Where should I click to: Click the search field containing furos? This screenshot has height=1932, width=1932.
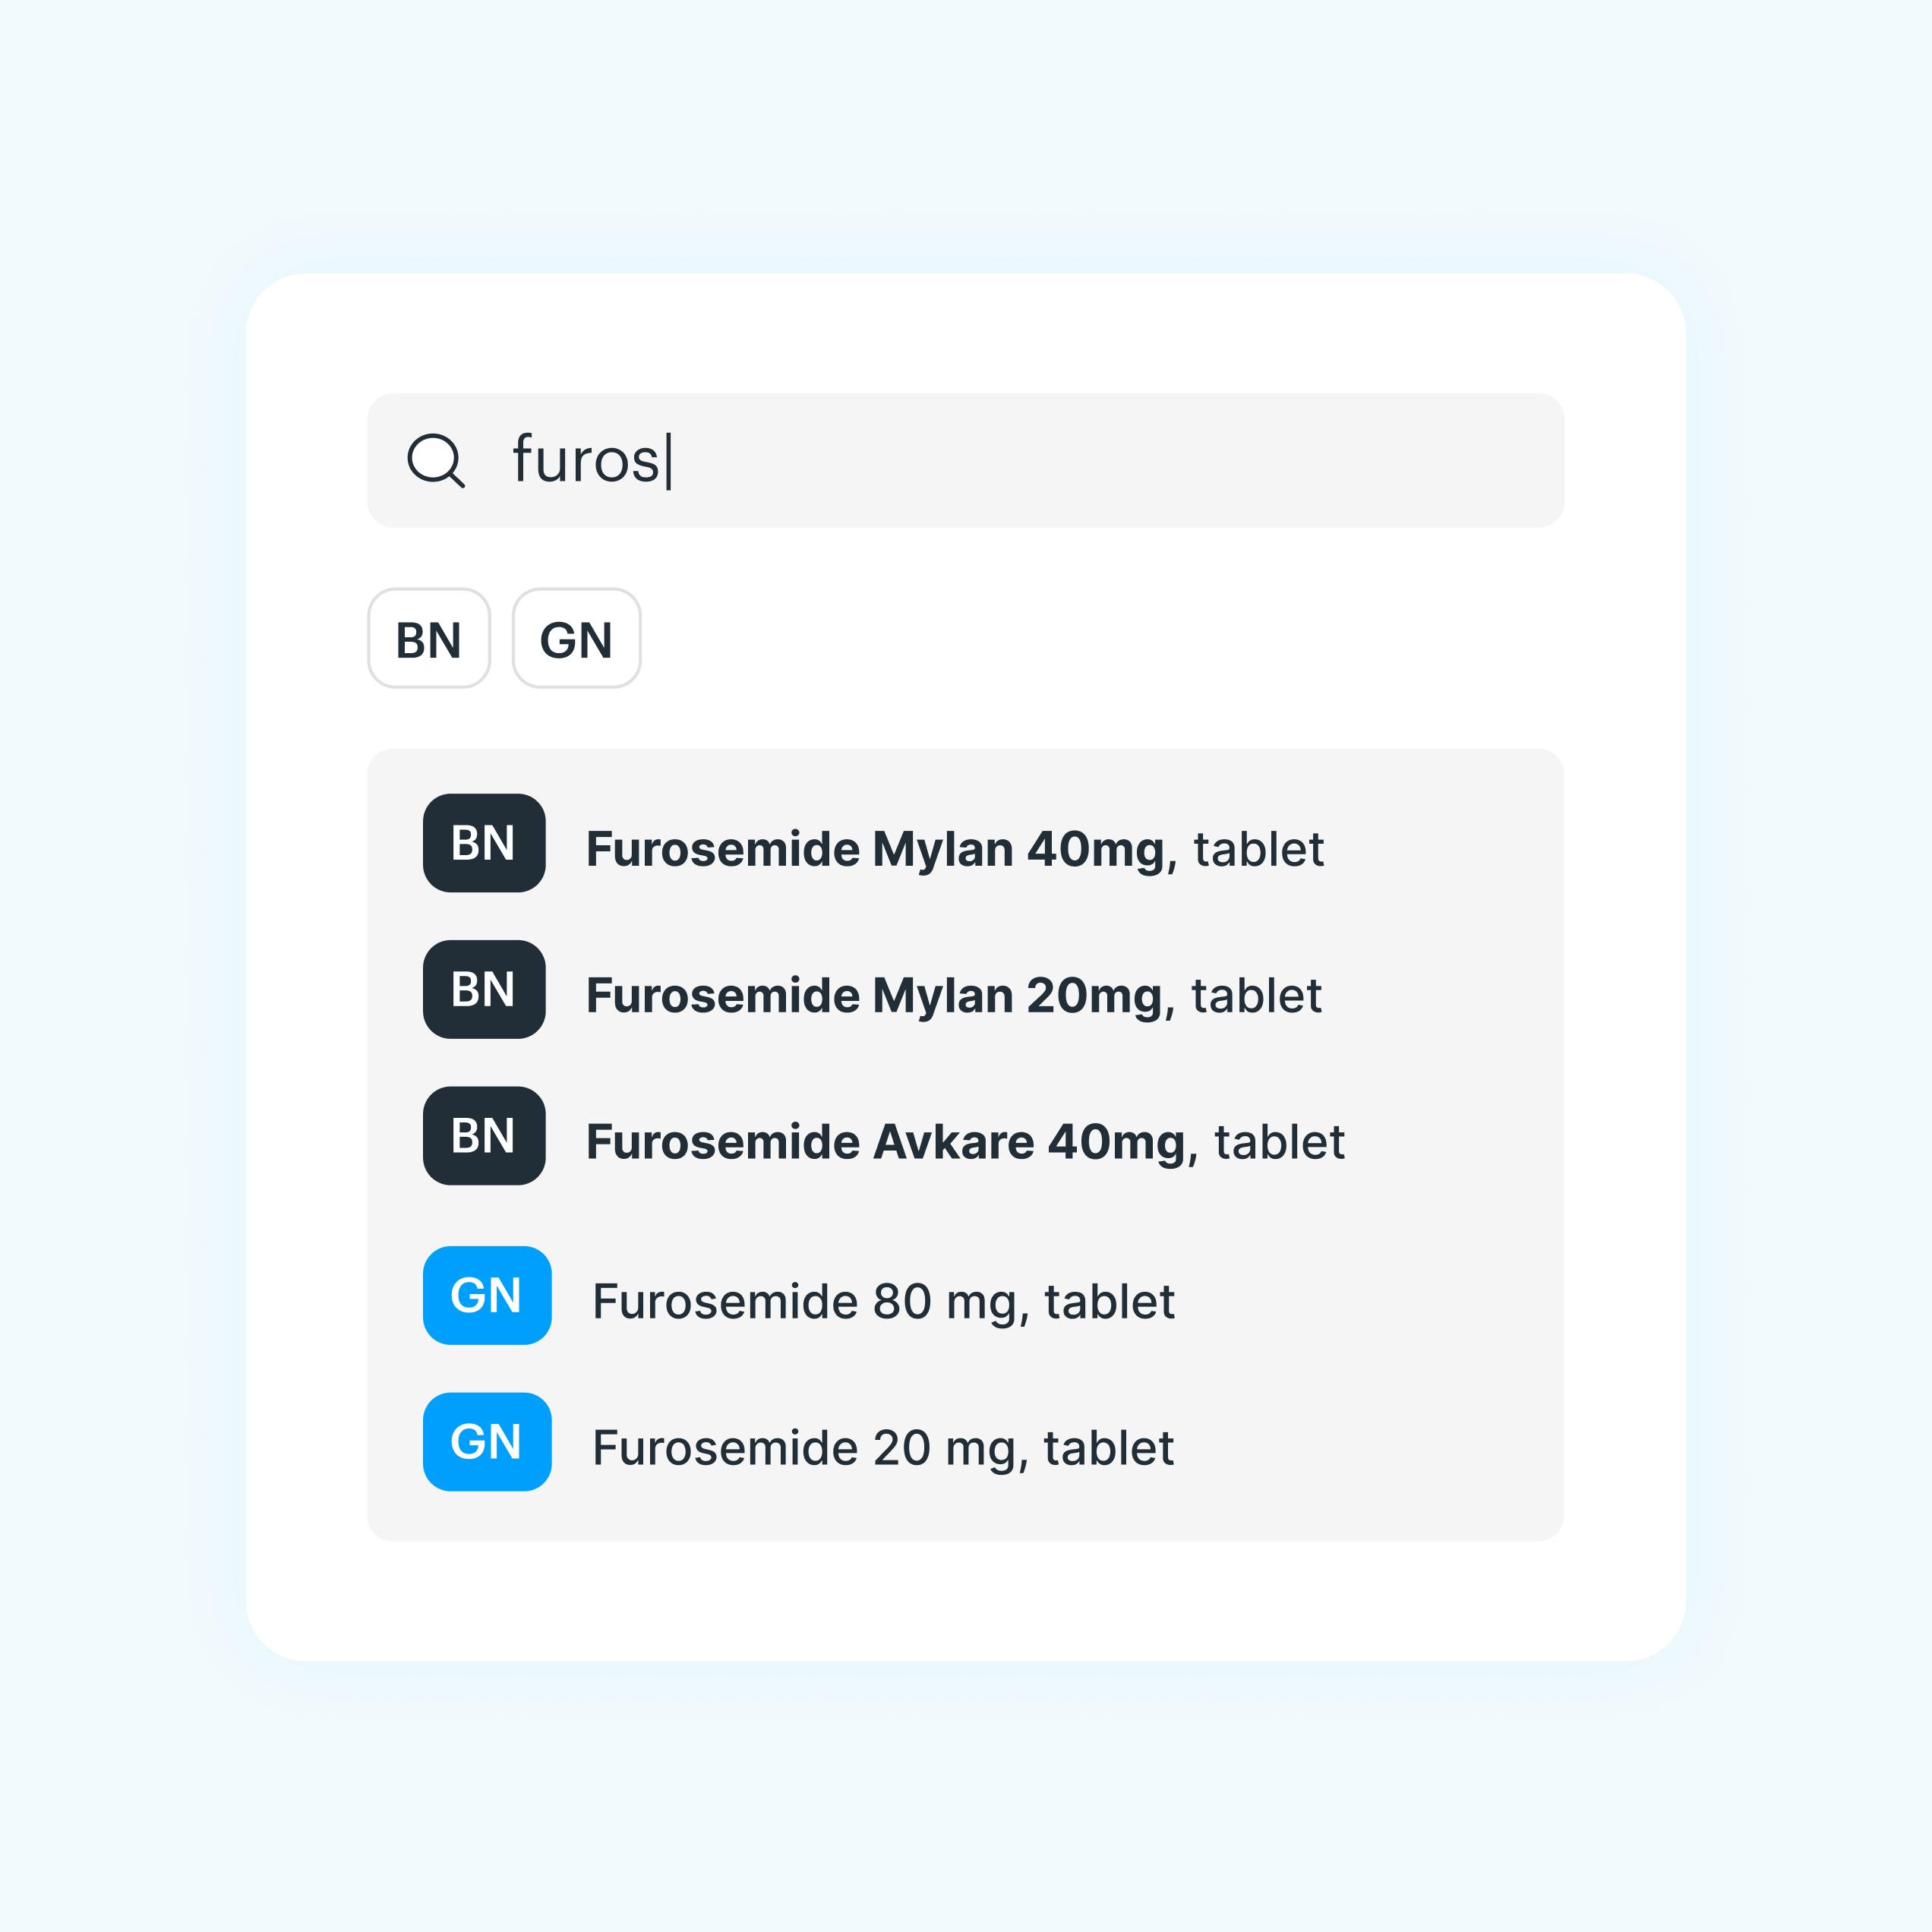click(965, 460)
